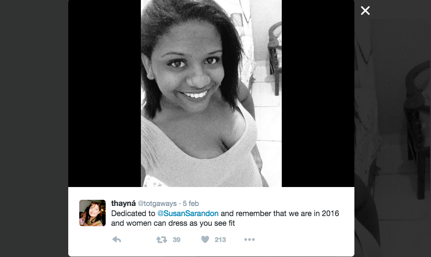This screenshot has width=431, height=257.
Task: Close the photo viewer with the X
Action: pos(365,11)
